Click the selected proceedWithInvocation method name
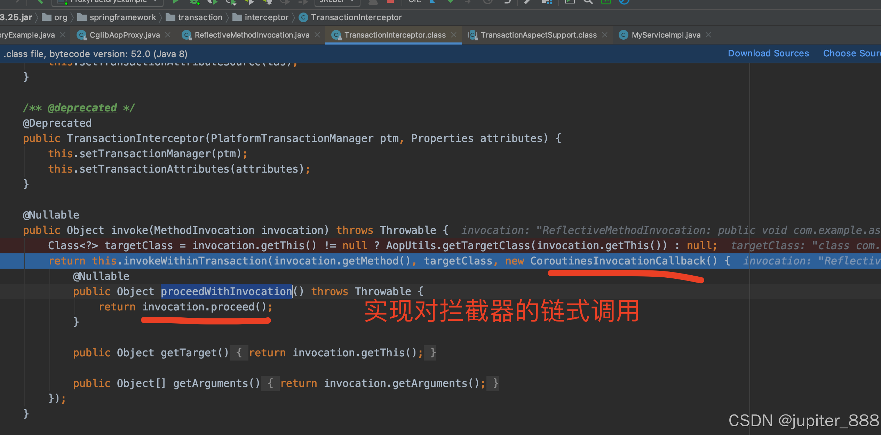The width and height of the screenshot is (881, 435). [x=227, y=292]
